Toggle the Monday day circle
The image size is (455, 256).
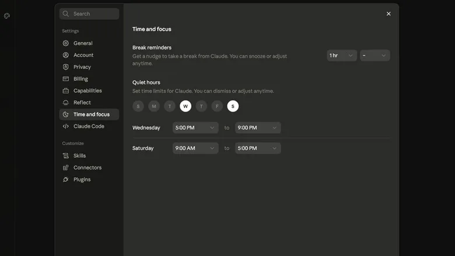(x=154, y=106)
